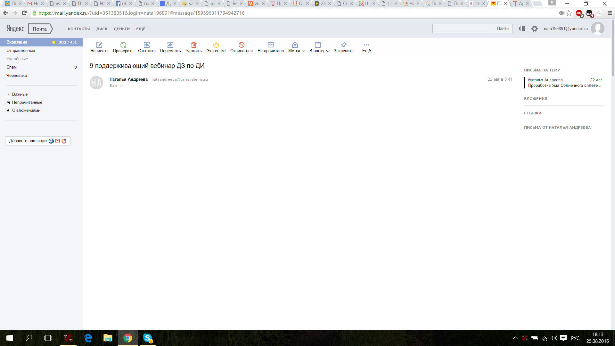This screenshot has width=615, height=346.
Task: Open the КОНТАКТЫ top menu item
Action: click(x=79, y=29)
